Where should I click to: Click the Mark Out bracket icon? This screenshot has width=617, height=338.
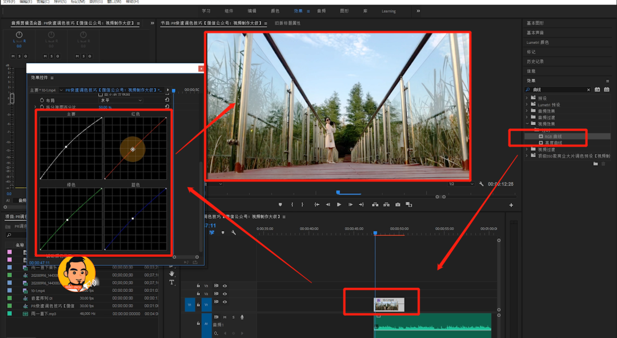303,204
